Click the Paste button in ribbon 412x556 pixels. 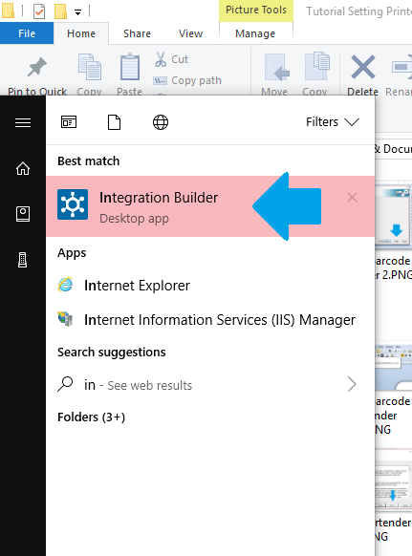[129, 75]
